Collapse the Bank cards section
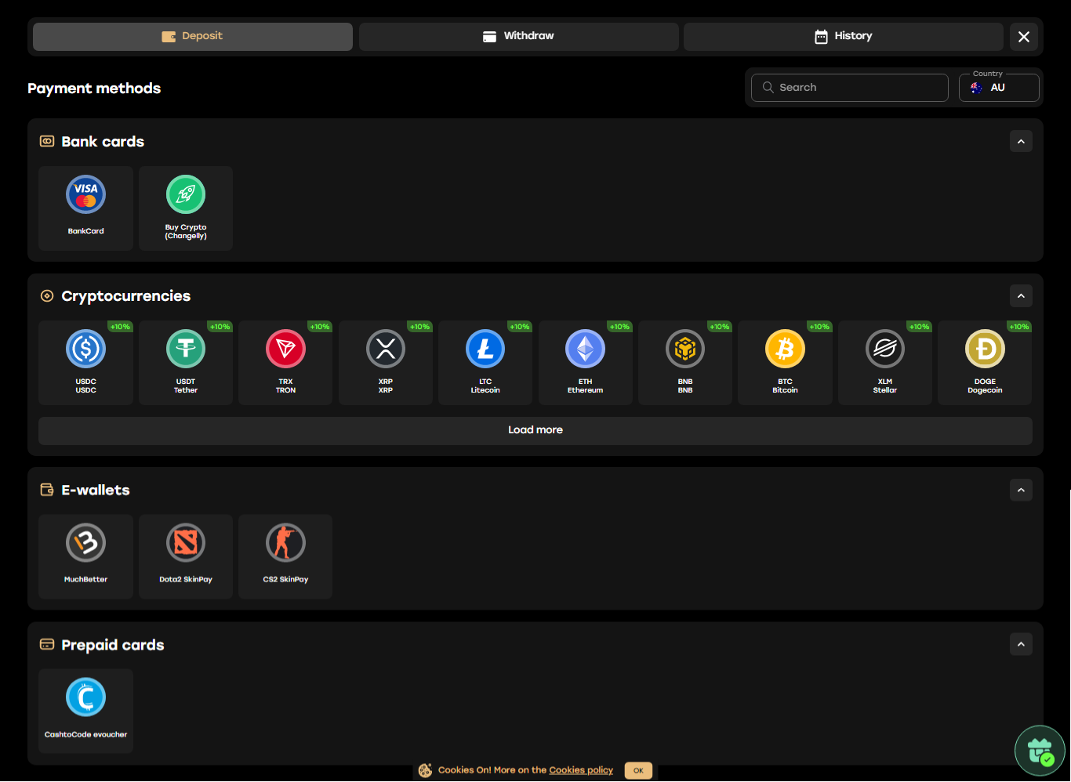This screenshot has height=782, width=1071. 1021,142
